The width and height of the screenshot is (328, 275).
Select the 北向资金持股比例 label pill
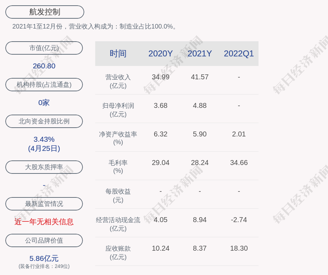44,121
